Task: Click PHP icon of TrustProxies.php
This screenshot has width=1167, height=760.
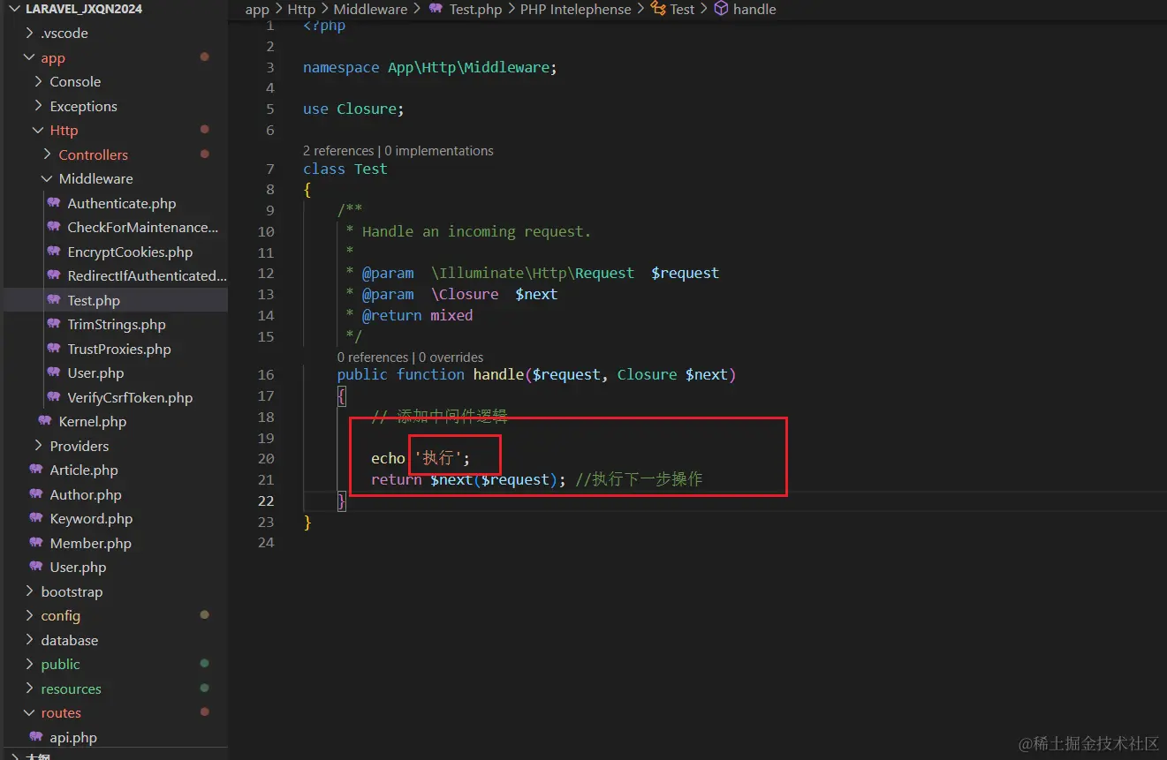Action: 54,349
